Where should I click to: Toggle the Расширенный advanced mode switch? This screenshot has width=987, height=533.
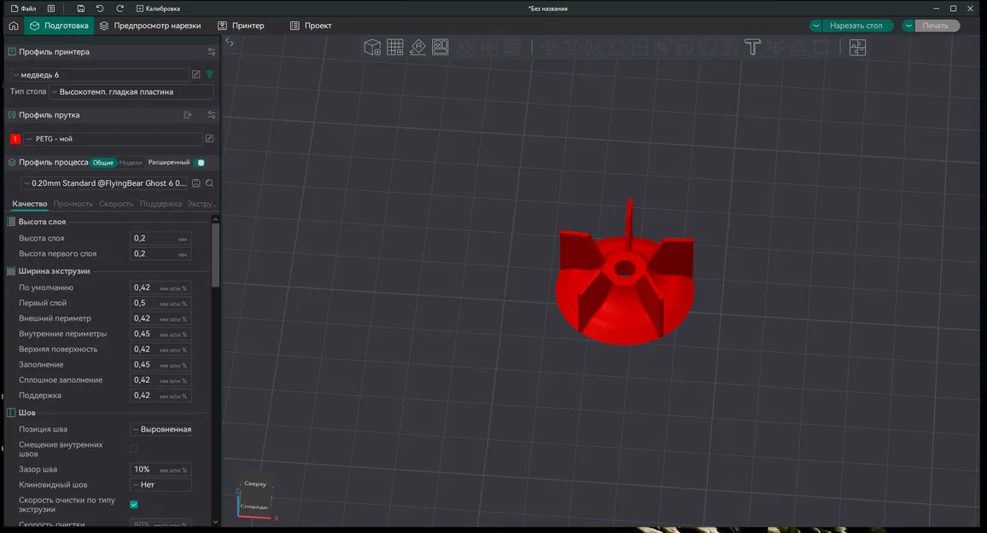coord(201,162)
